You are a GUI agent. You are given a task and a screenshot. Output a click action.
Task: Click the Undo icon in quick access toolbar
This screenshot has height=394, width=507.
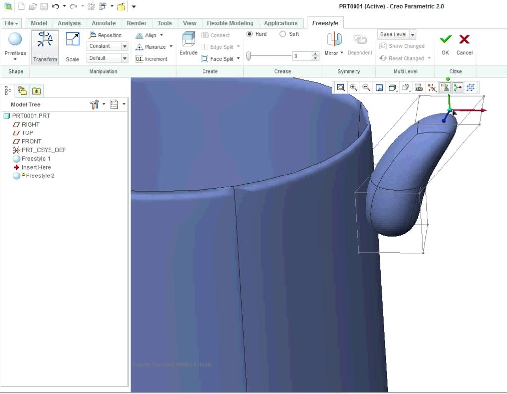pyautogui.click(x=55, y=6)
